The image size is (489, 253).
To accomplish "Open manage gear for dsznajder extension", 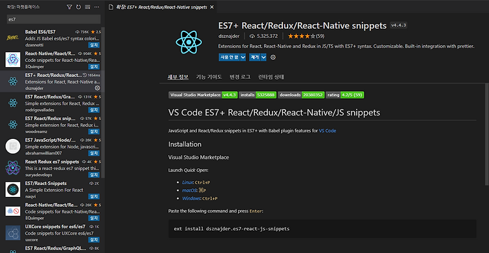I will tap(97, 88).
